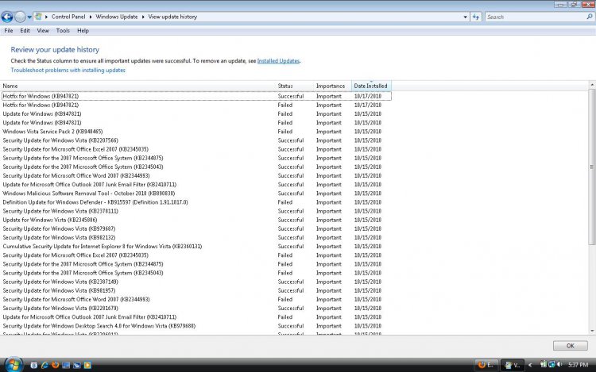
Task: Expand the arrow before Control Panel breadcrumb
Action: 46,17
